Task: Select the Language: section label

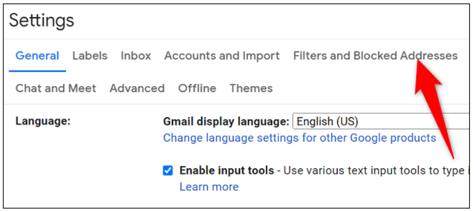Action: pyautogui.click(x=43, y=121)
